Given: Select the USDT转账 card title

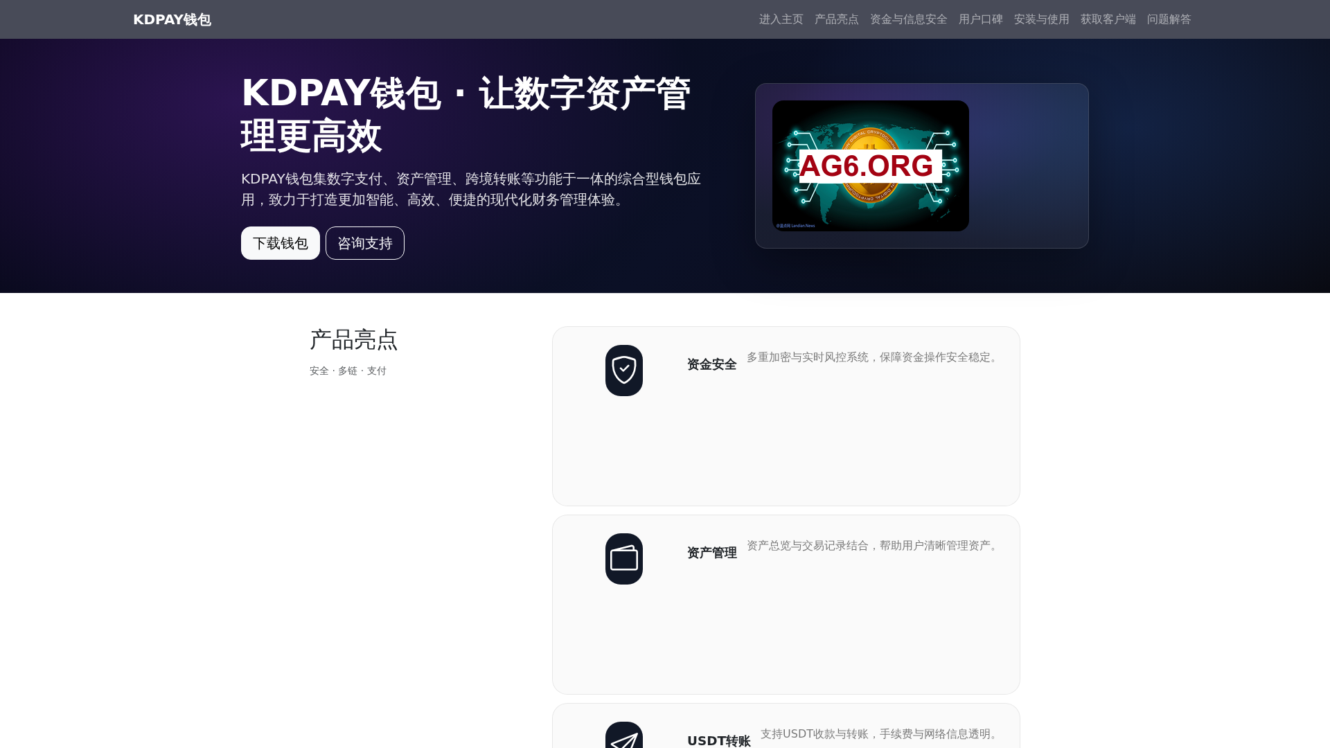Looking at the screenshot, I should [718, 740].
